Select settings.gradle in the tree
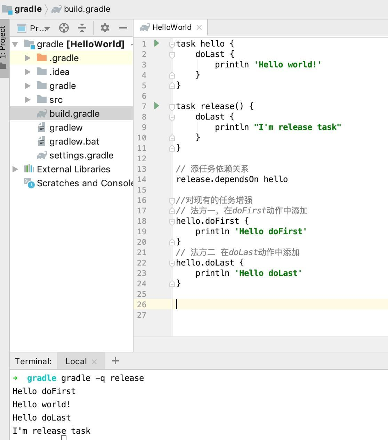The height and width of the screenshot is (440, 388). pyautogui.click(x=71, y=155)
